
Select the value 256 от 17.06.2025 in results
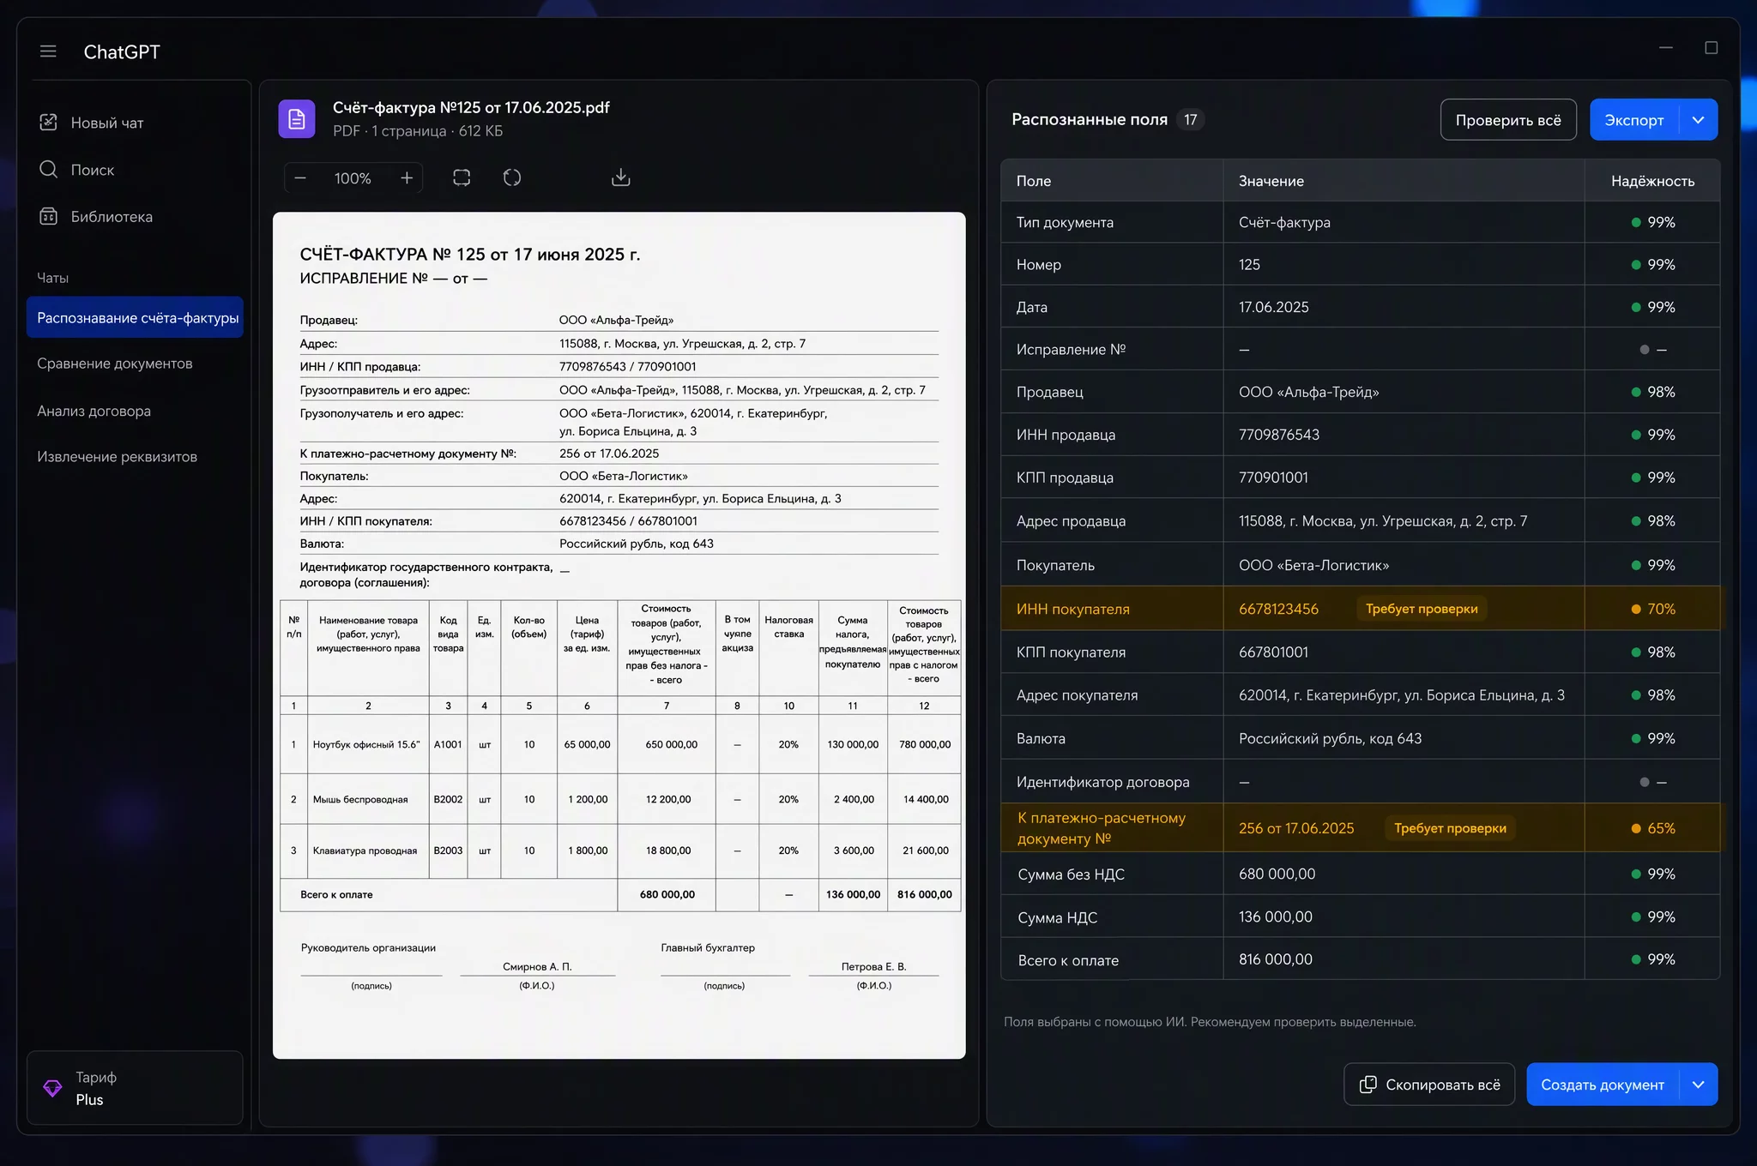coord(1296,828)
